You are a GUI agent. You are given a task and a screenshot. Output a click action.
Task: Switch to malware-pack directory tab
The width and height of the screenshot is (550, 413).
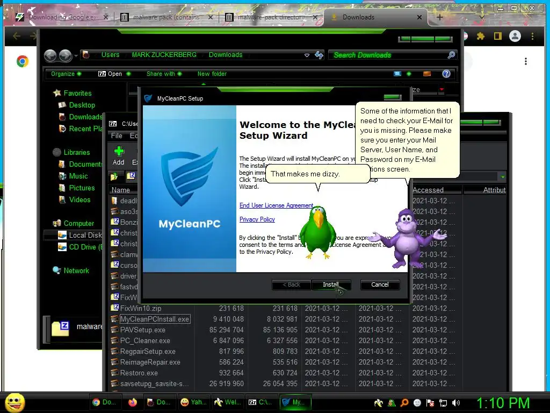(x=271, y=17)
